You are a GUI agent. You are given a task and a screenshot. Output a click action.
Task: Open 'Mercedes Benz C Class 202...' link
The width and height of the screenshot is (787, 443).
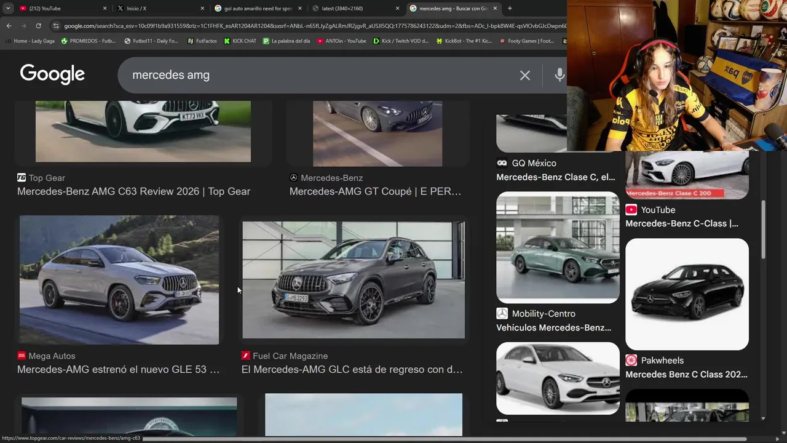point(686,374)
